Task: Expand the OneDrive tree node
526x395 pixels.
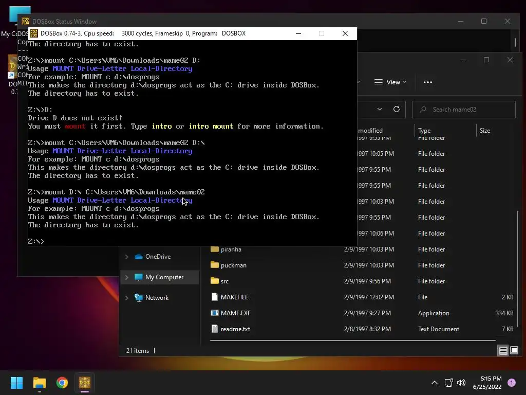Action: coord(127,257)
